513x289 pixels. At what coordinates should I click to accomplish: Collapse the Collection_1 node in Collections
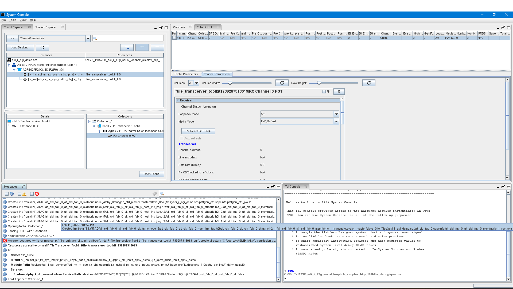pos(89,121)
